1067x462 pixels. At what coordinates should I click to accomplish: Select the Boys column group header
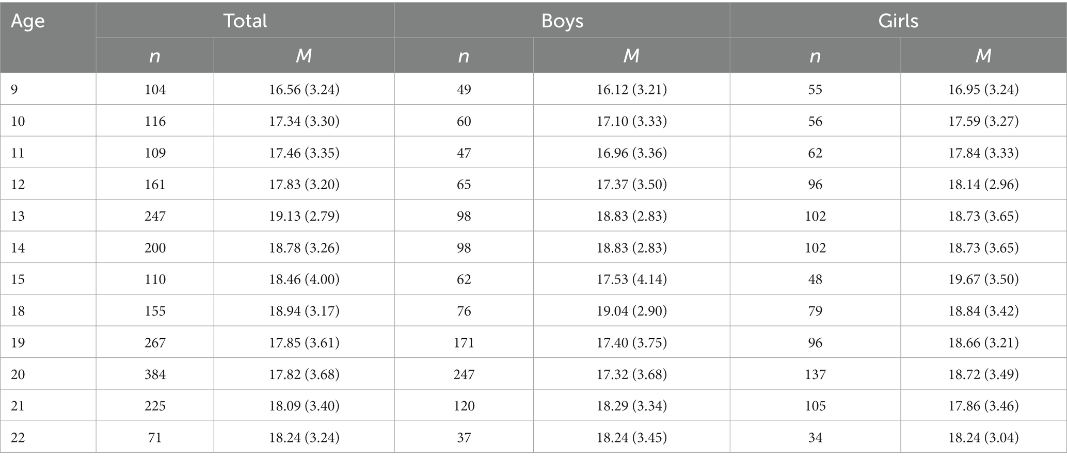[562, 21]
